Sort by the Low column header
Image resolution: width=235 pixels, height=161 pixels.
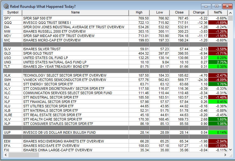click(159, 13)
